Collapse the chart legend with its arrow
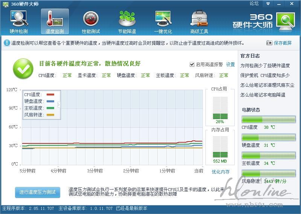 (x=58, y=105)
